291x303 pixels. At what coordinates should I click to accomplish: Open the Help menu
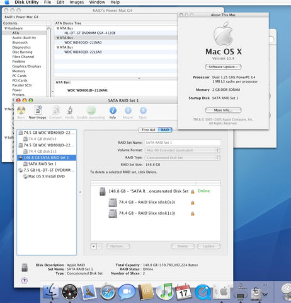[x=115, y=3]
